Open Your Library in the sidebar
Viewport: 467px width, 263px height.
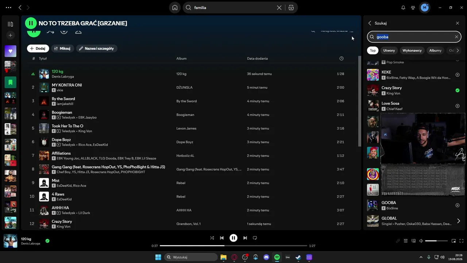point(10,24)
